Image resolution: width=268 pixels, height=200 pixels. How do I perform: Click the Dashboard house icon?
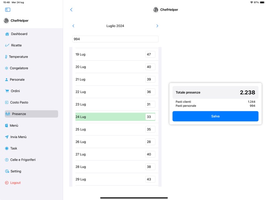[x=7, y=34]
